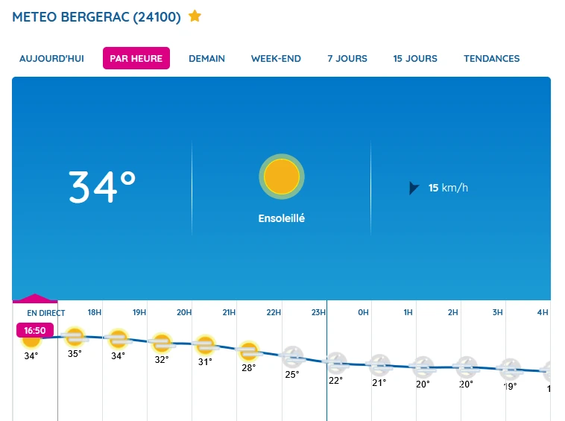This screenshot has width=565, height=421.
Task: Click the 32° temperature value
Action: (x=162, y=359)
